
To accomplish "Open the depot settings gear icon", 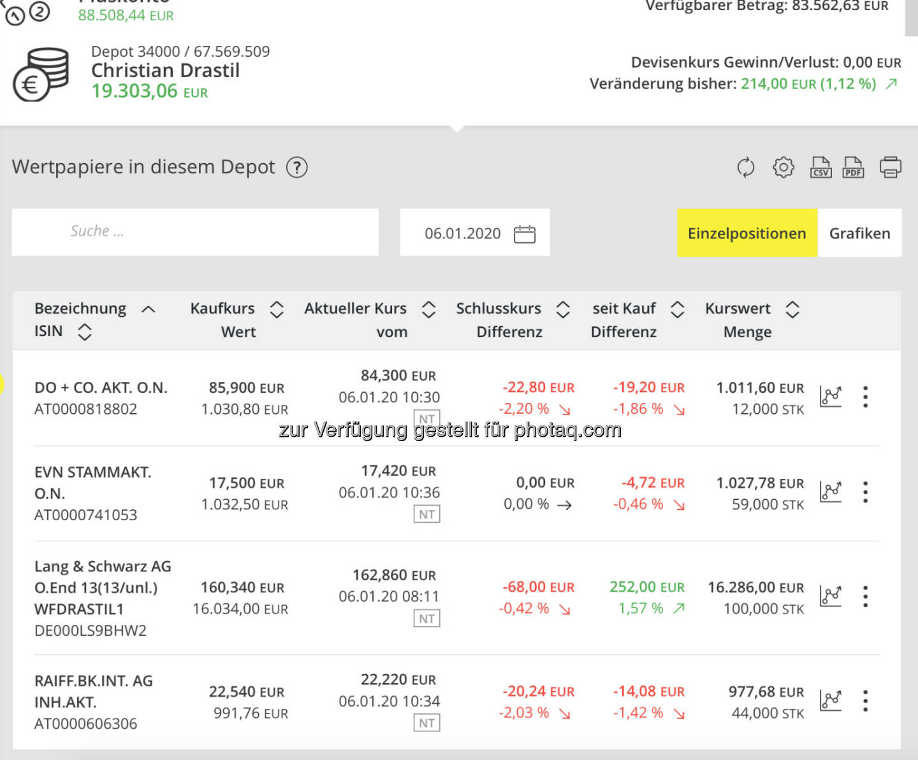I will 783,168.
